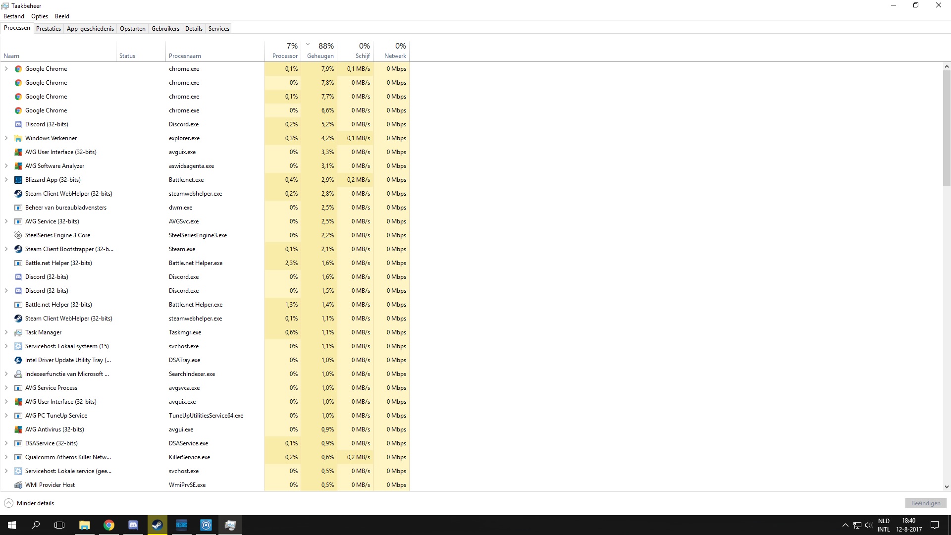
Task: Click the Beëindigen button
Action: (x=926, y=503)
